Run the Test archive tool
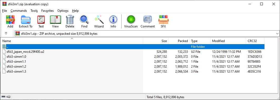 point(41,21)
